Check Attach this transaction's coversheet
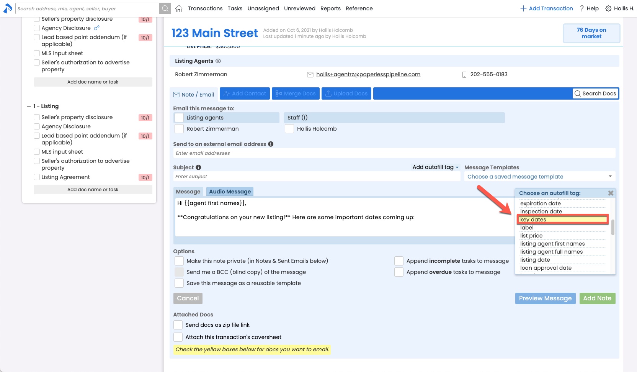Screen dimensions: 637x372 coord(178,337)
